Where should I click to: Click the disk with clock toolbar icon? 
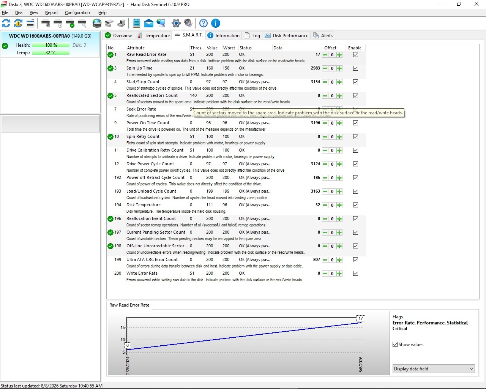point(58,23)
